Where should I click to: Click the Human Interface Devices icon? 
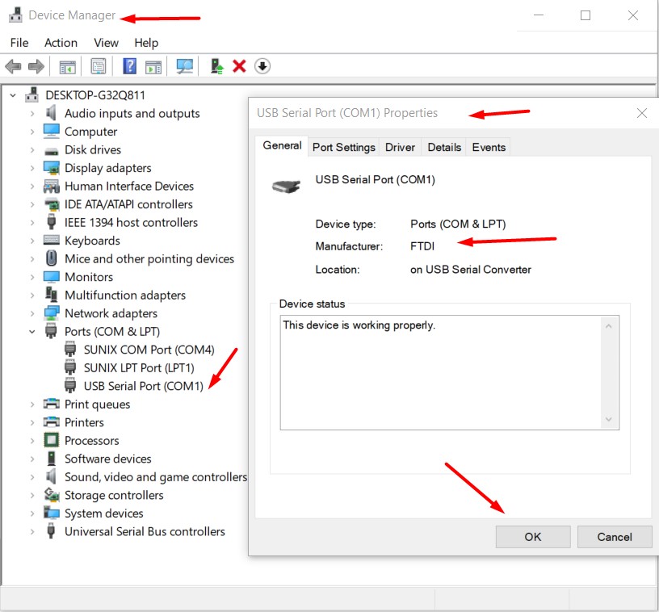[x=51, y=186]
